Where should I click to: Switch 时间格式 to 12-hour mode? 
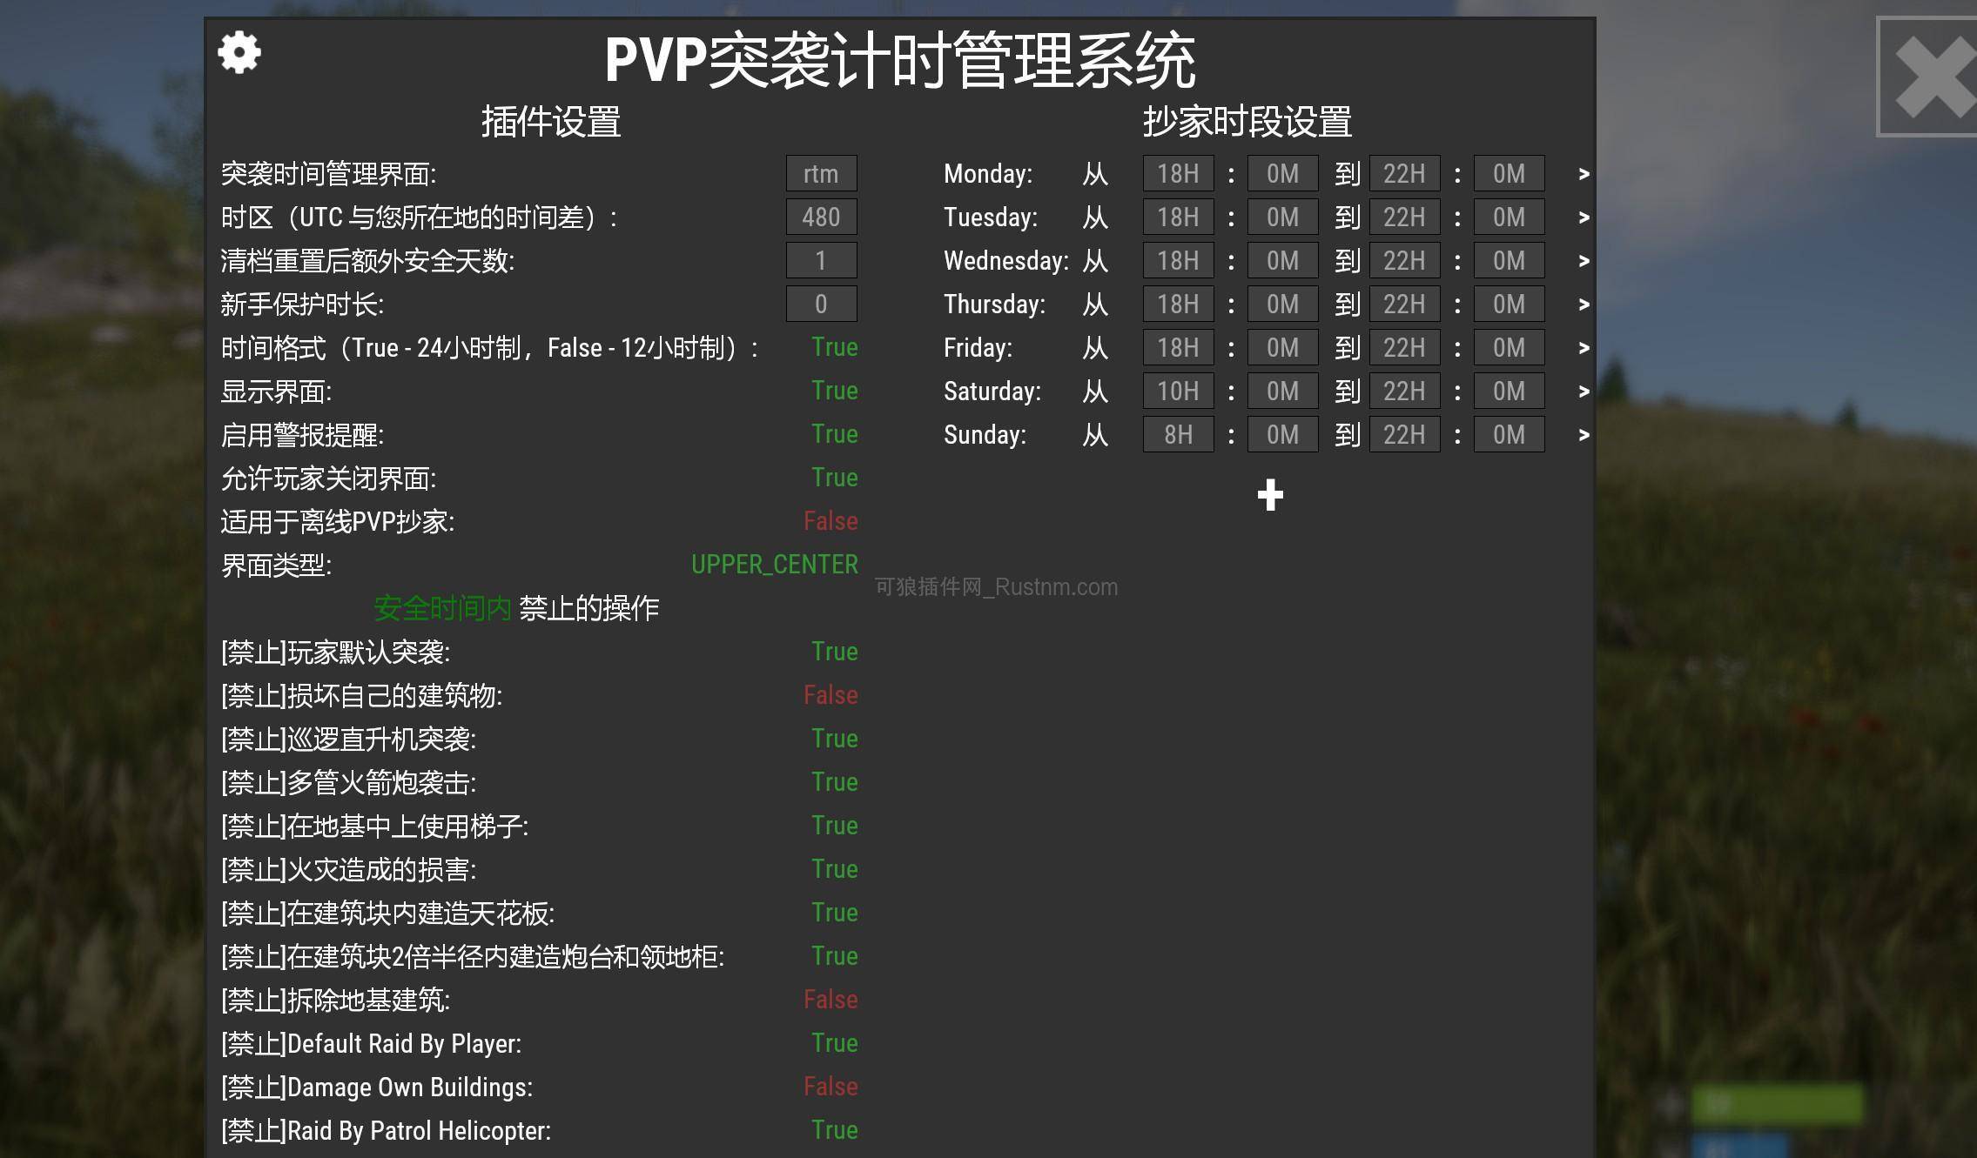click(x=834, y=347)
